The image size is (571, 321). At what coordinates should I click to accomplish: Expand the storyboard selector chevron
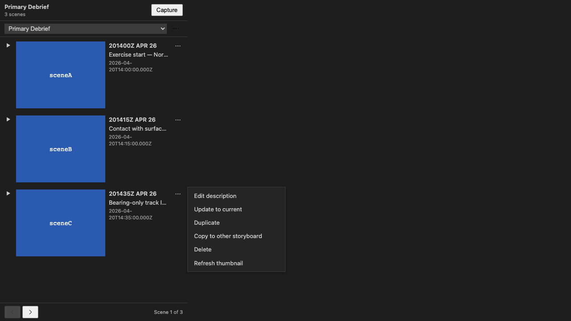coord(162,28)
